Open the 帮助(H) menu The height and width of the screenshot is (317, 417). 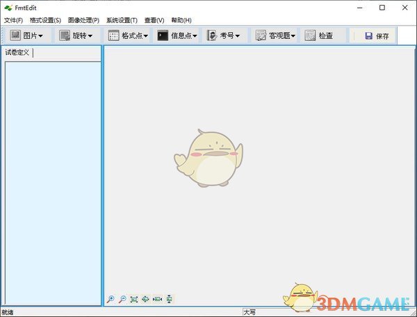(x=181, y=20)
